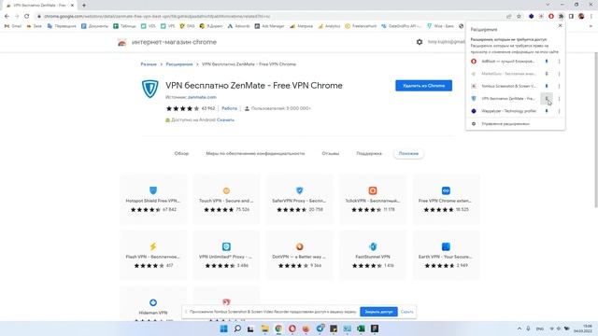Click Stop sharing button in notification bar

click(x=378, y=312)
